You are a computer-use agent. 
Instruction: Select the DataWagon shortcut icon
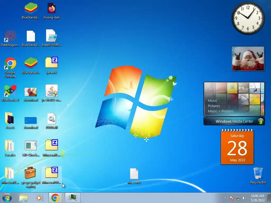10,36
